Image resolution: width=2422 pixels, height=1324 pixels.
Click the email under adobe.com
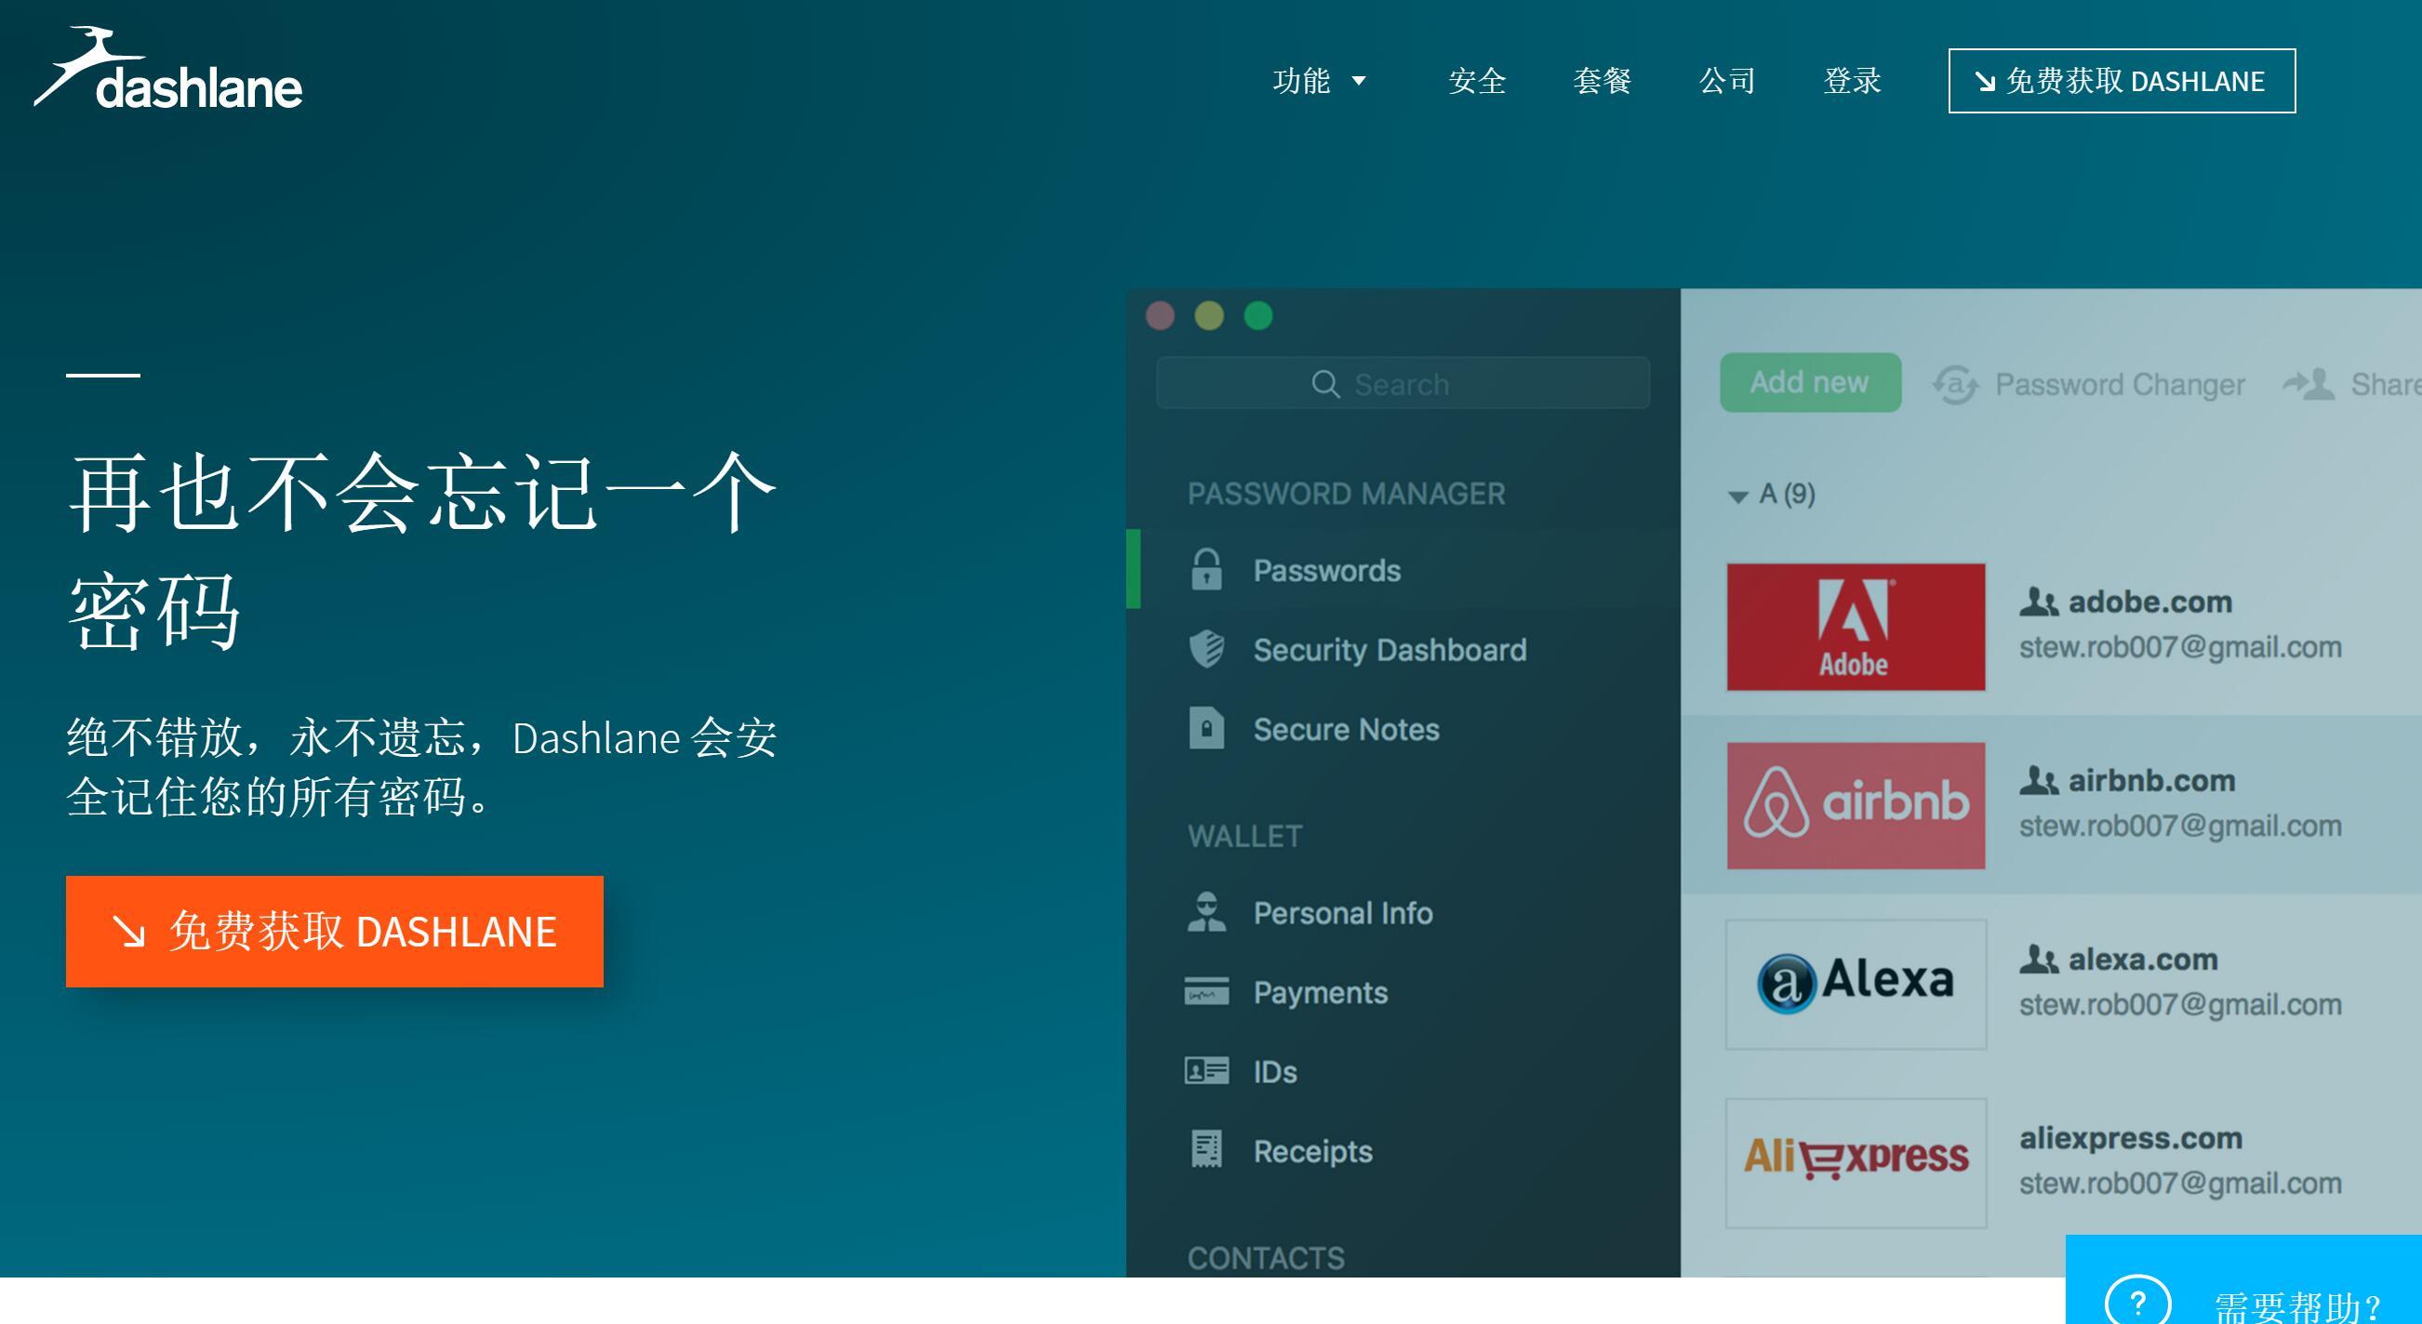2180,646
